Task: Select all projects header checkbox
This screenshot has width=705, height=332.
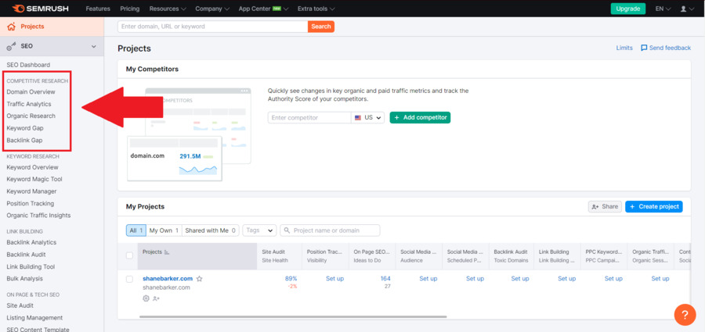Action: click(129, 255)
